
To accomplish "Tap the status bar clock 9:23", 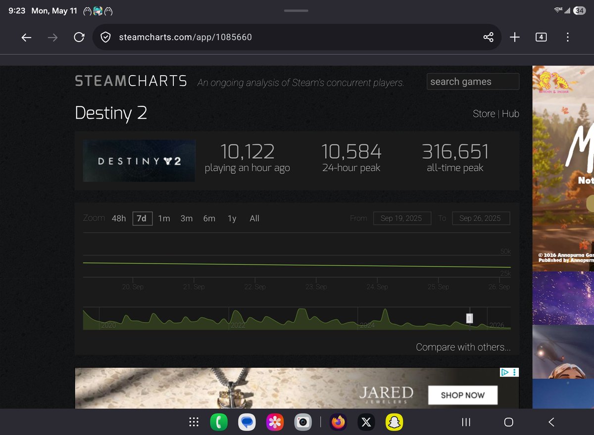I will pyautogui.click(x=17, y=10).
